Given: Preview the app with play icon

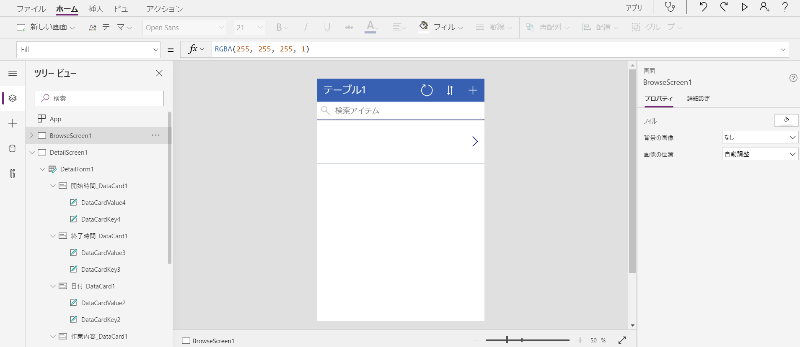Looking at the screenshot, I should [x=744, y=7].
